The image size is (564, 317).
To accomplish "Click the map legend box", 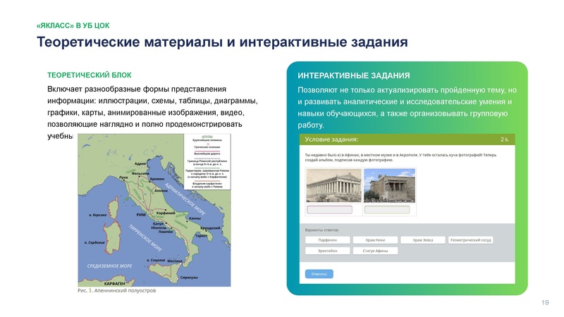I will (x=207, y=162).
